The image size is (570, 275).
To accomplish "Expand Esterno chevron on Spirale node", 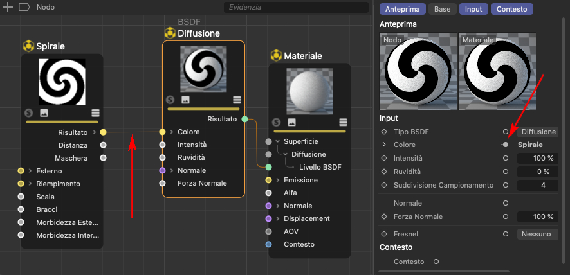I will [x=30, y=171].
